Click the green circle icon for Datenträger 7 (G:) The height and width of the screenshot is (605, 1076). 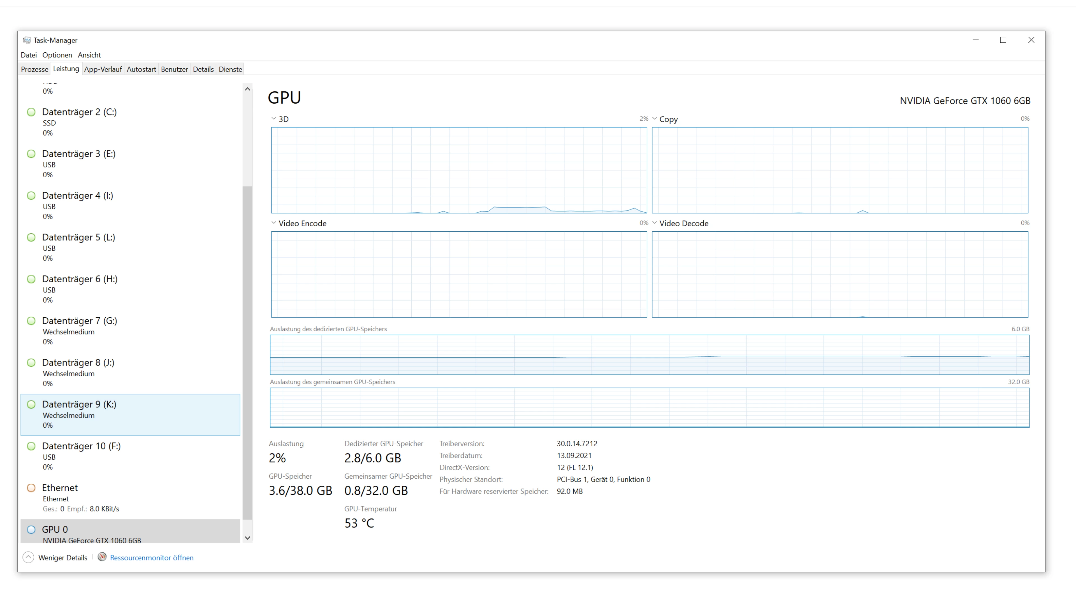point(31,321)
